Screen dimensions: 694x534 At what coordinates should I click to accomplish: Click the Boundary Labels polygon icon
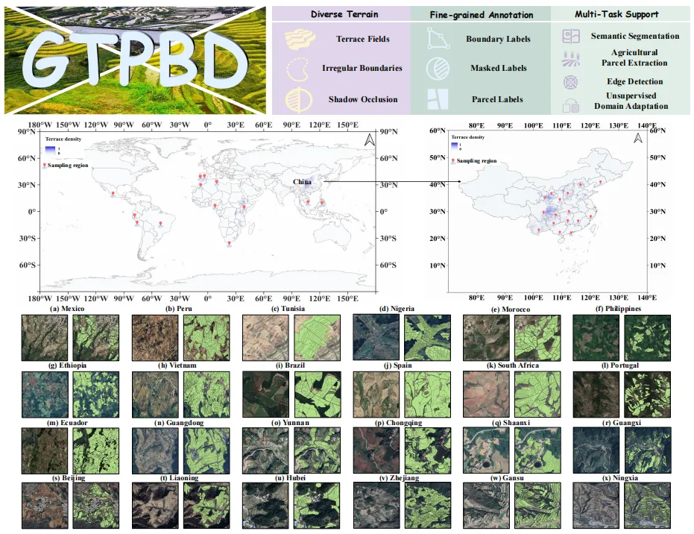point(438,38)
